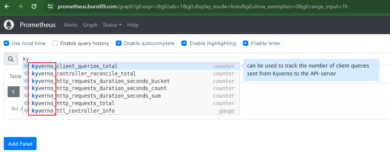
Task: Disable the Enable autocomplete checkbox
Action: 118,43
